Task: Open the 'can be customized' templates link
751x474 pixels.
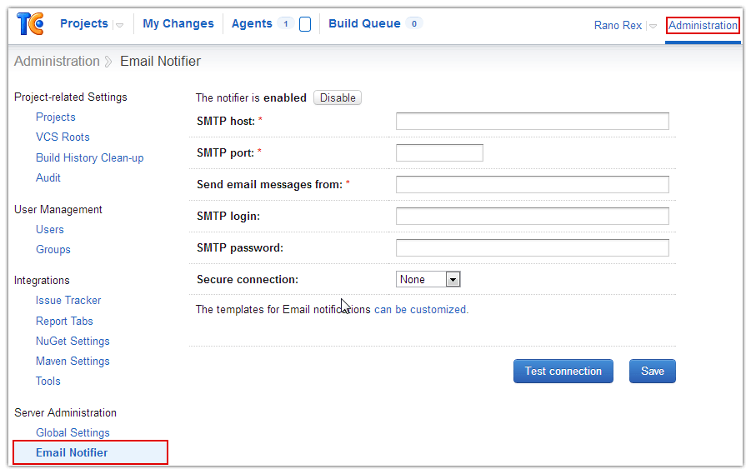Action: [x=420, y=310]
